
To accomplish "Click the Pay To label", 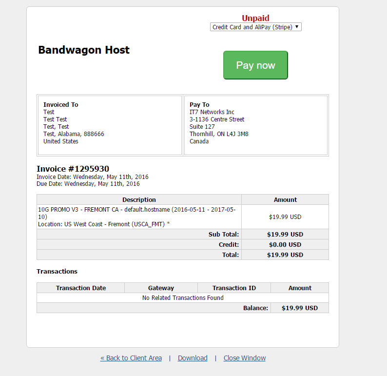I will click(x=199, y=104).
